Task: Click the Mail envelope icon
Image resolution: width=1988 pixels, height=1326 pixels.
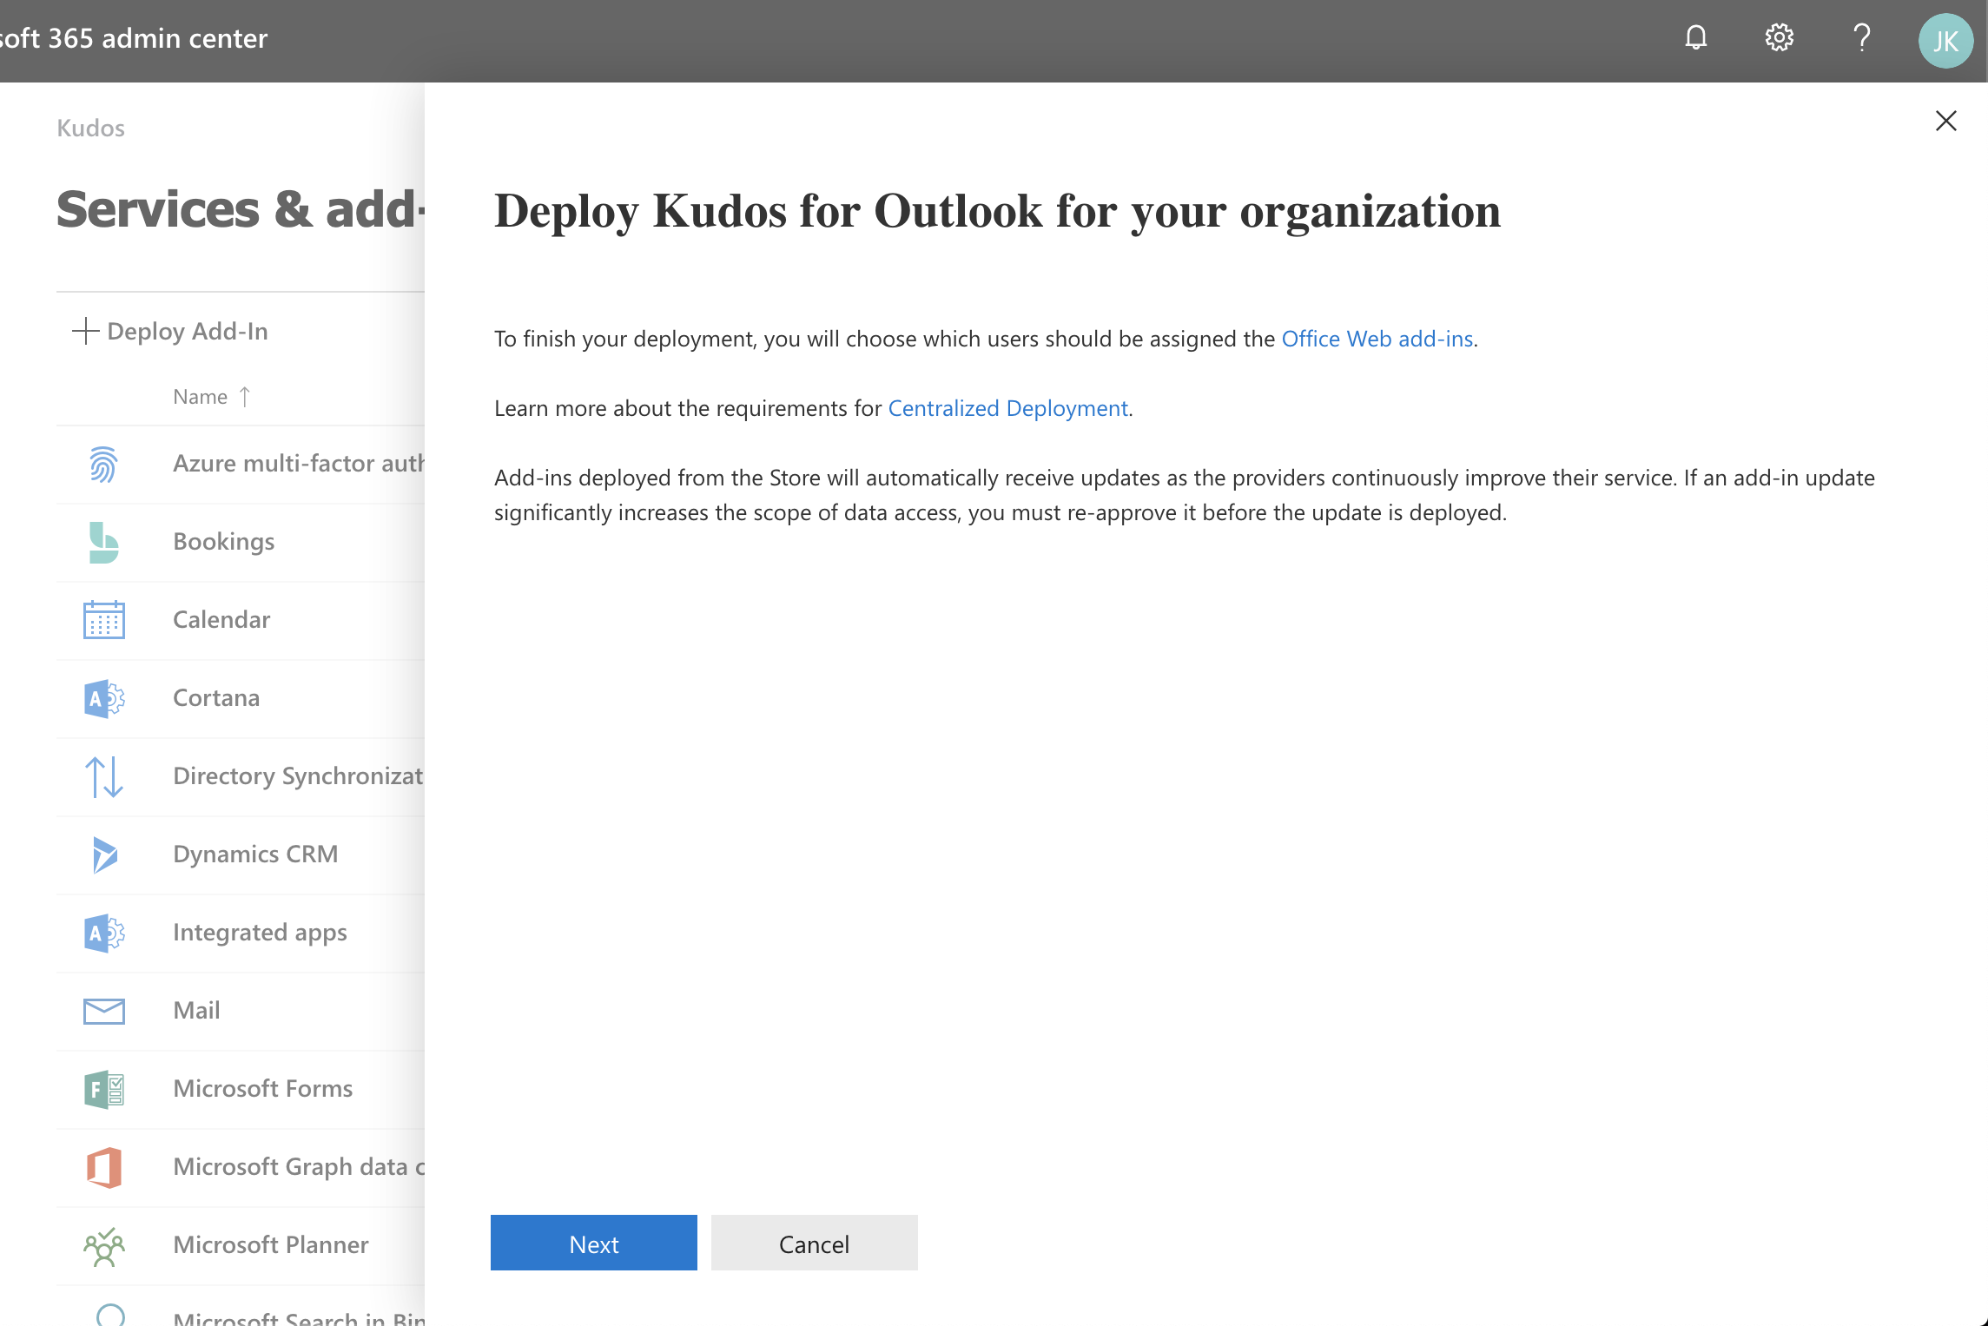Action: [x=103, y=1011]
